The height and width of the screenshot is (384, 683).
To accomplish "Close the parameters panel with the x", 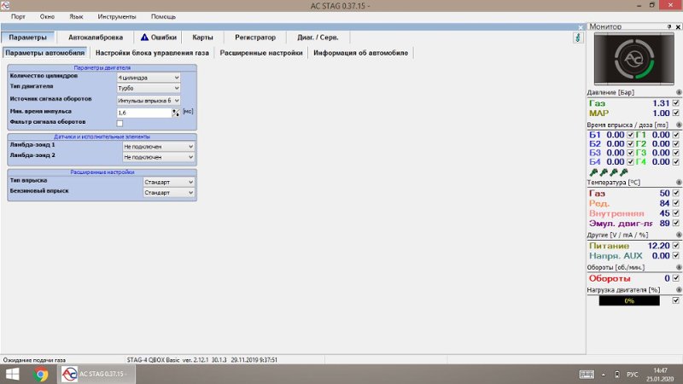I will (x=581, y=27).
